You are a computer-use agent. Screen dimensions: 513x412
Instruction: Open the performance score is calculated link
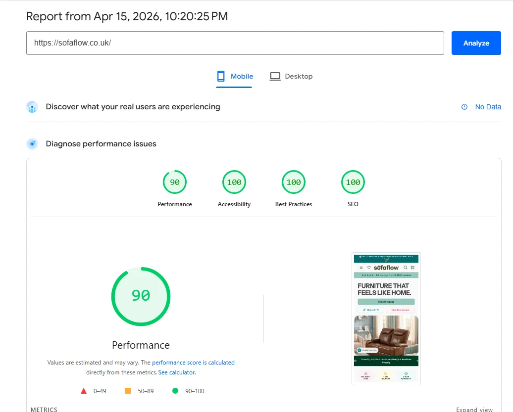click(x=193, y=362)
